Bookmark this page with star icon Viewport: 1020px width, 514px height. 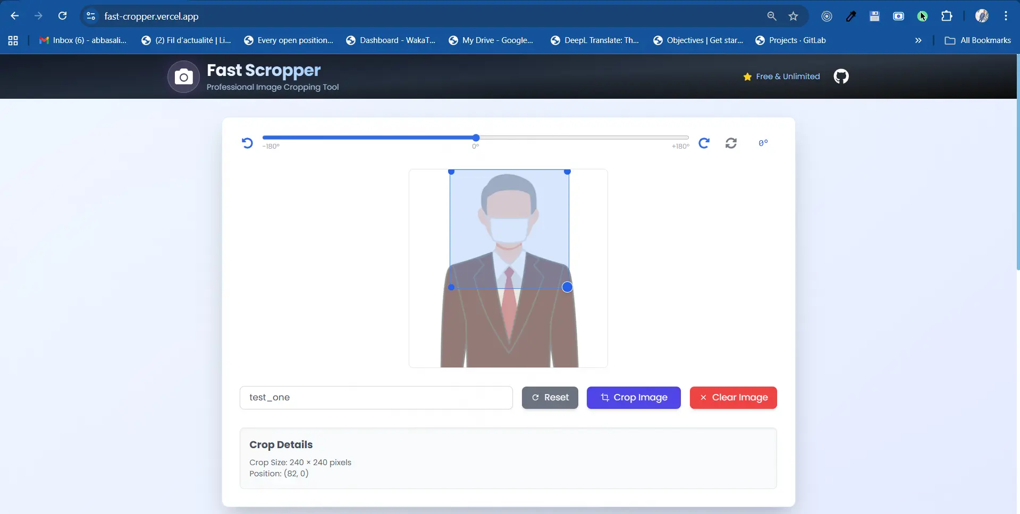click(x=793, y=16)
